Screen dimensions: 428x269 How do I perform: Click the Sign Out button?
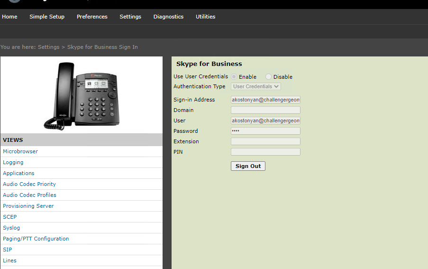248,166
